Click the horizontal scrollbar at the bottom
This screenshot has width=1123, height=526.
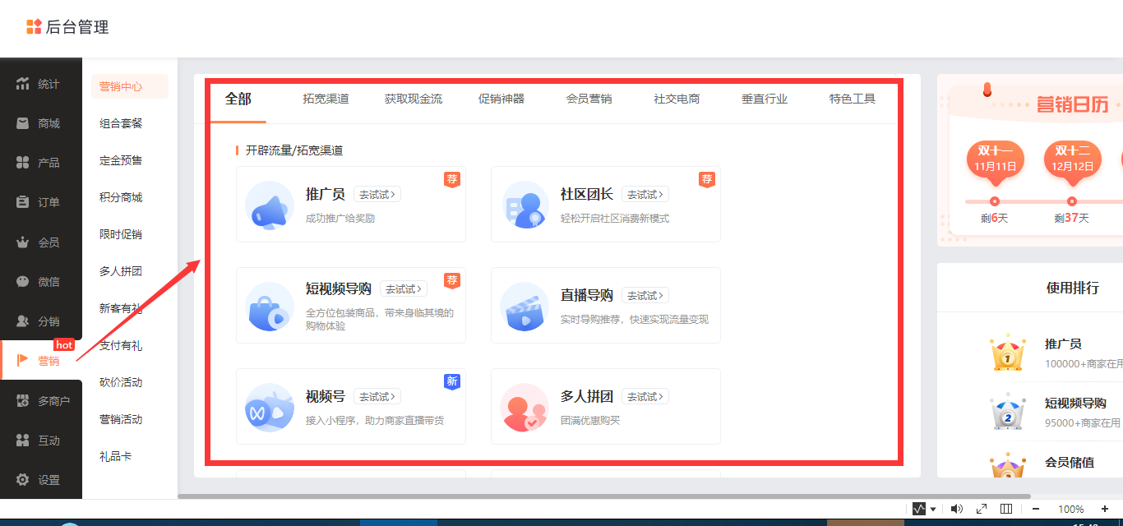604,496
